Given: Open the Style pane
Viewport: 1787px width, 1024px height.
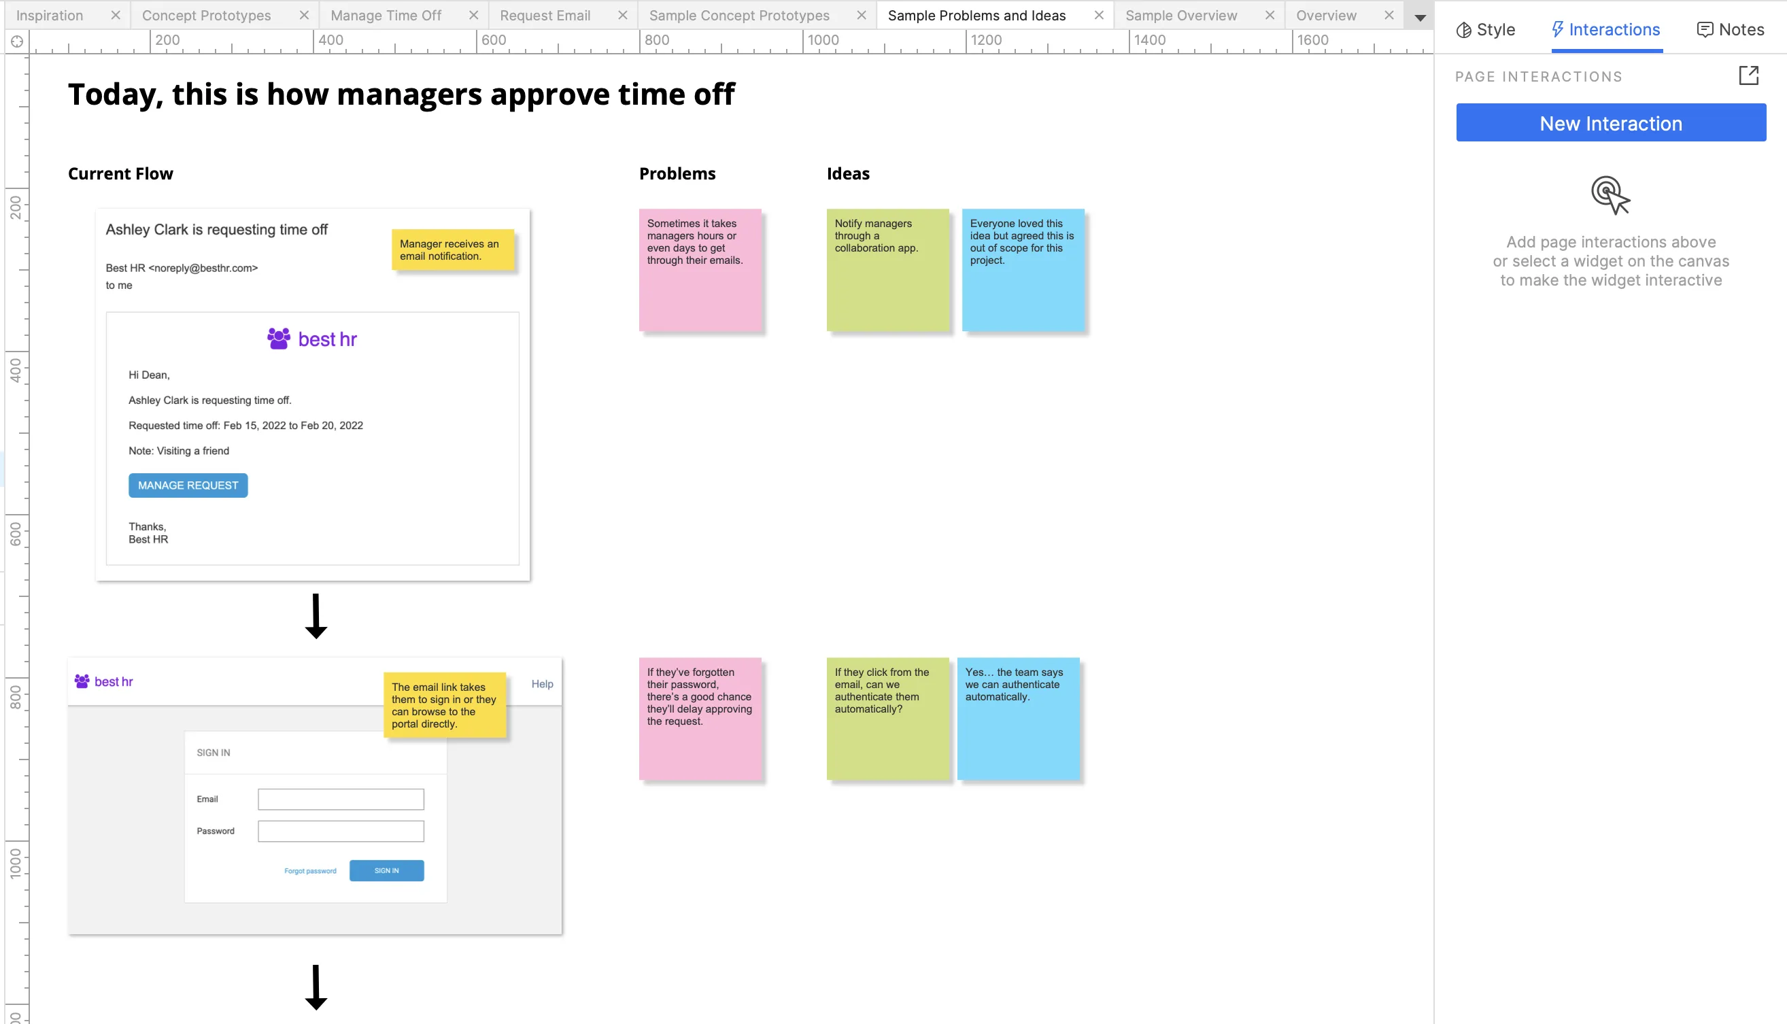Looking at the screenshot, I should click(x=1485, y=29).
